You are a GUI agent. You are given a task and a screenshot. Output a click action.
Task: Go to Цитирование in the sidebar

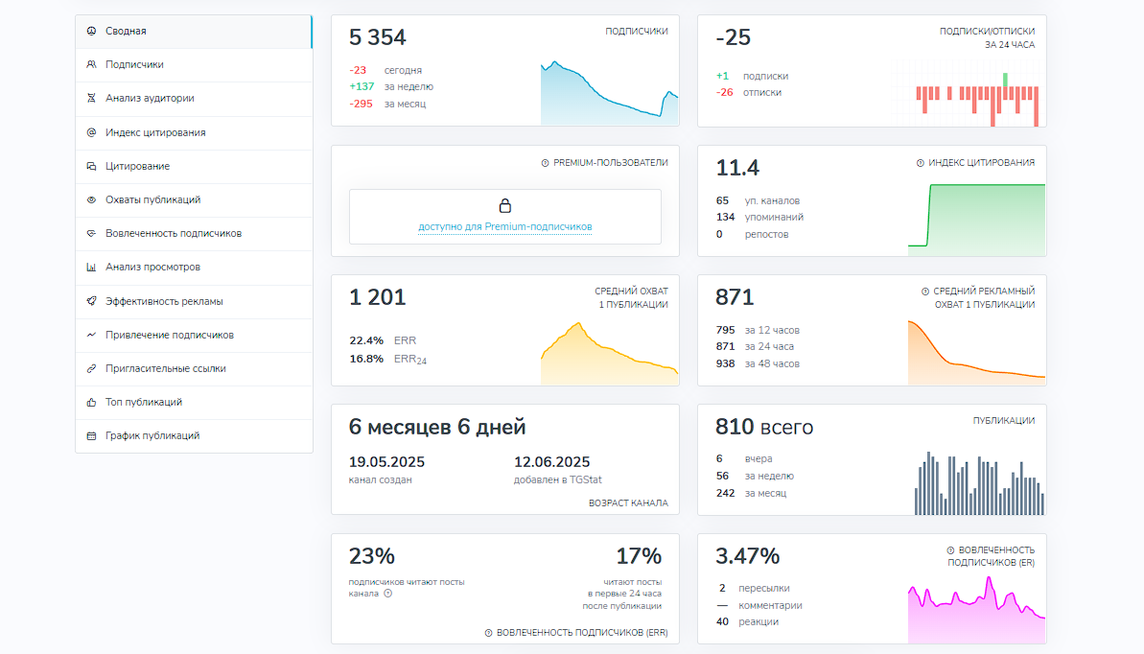[x=137, y=167]
